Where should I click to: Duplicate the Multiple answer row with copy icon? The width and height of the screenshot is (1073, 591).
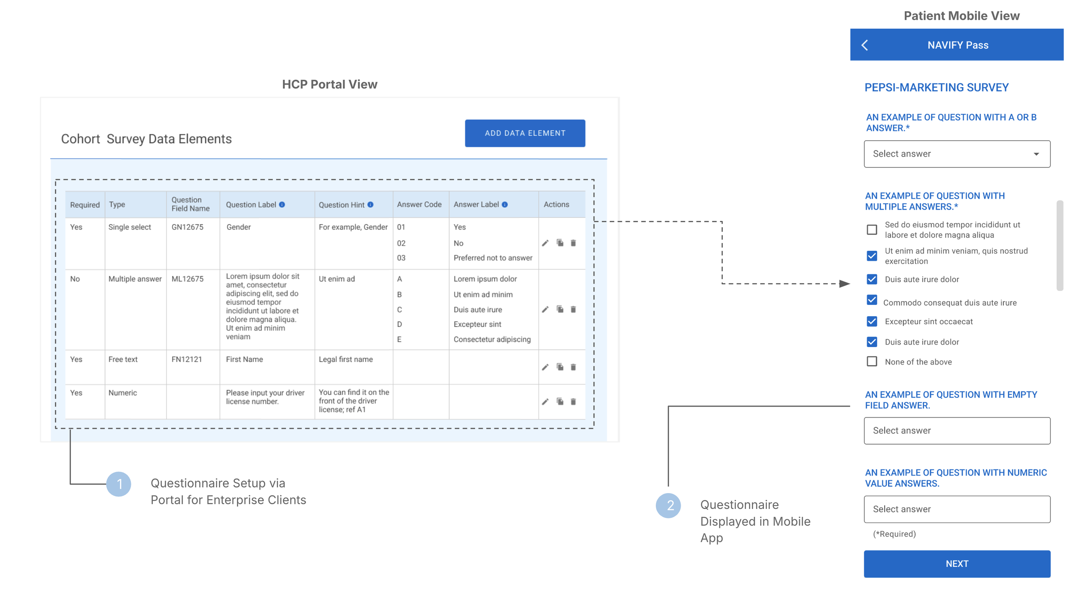pyautogui.click(x=560, y=309)
